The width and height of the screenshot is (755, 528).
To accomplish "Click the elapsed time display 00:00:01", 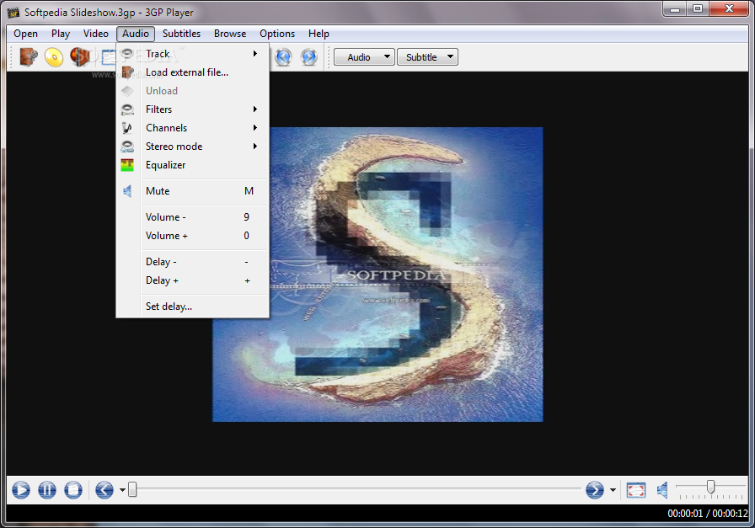I will point(685,514).
